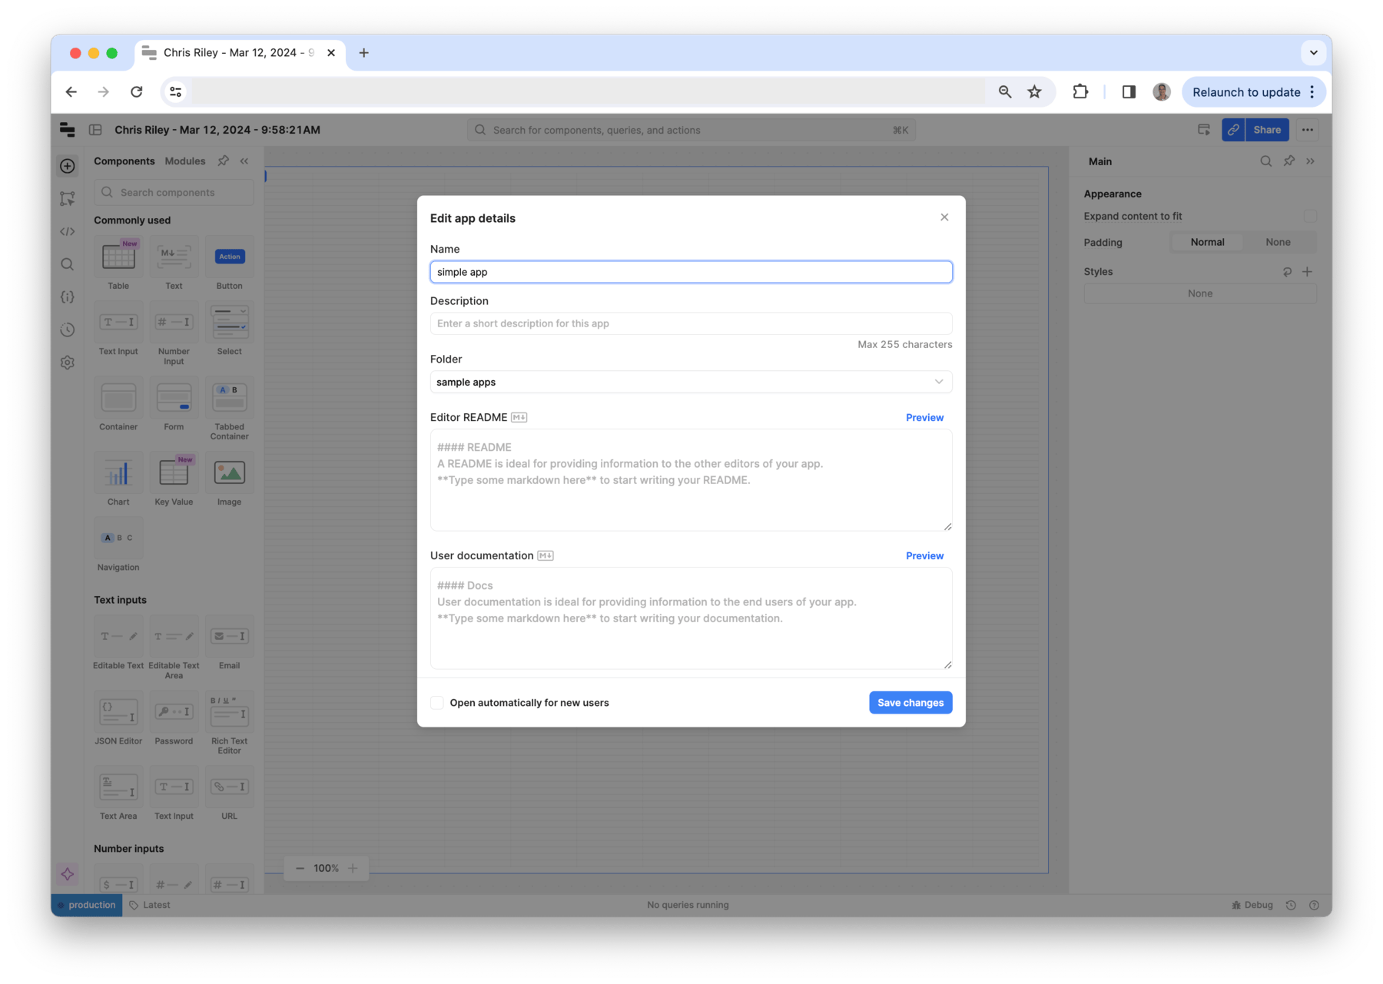The image size is (1383, 984).
Task: Click the User documentation text area
Action: click(x=691, y=618)
